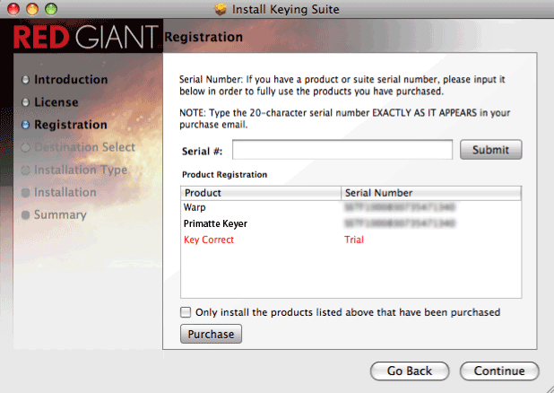The height and width of the screenshot is (393, 554).
Task: Click the Serial Number column header
Action: click(431, 193)
